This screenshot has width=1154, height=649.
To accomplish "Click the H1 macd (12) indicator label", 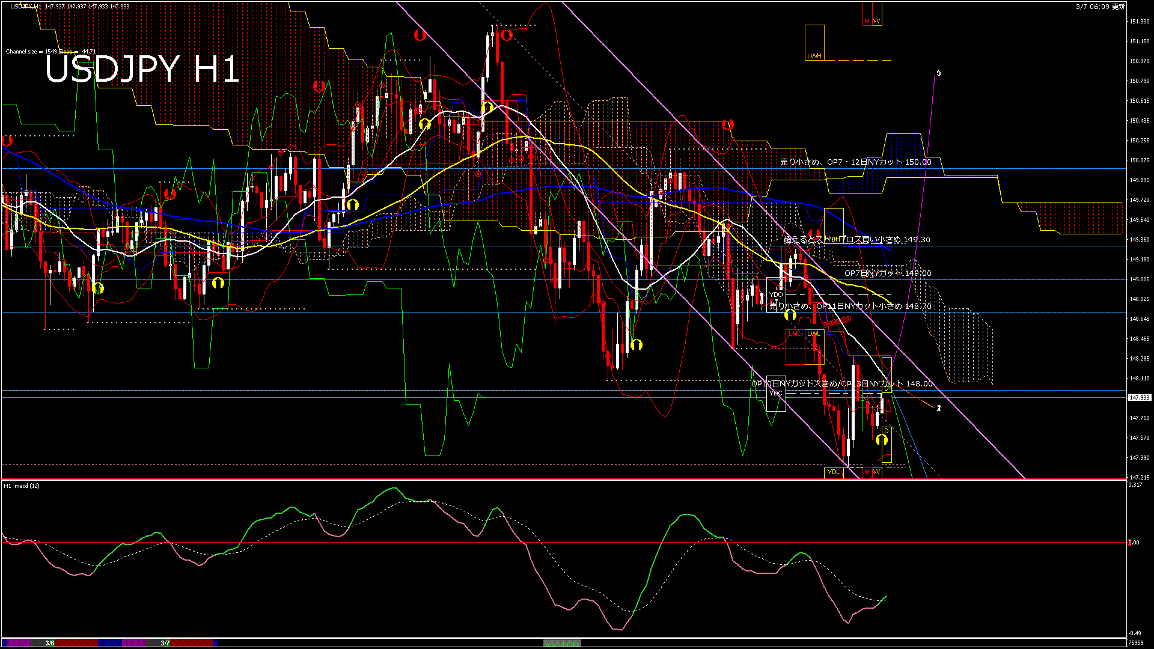I will click(x=22, y=486).
